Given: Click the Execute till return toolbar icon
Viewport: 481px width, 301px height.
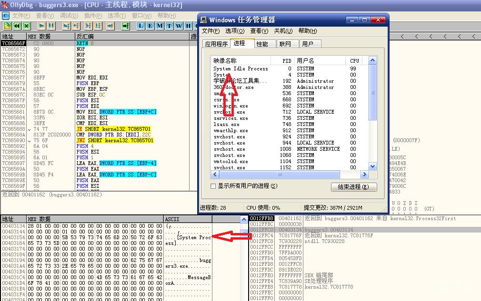Looking at the screenshot, I should click(x=110, y=26).
